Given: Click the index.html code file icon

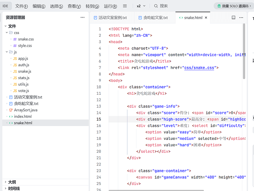Looking at the screenshot, I should pyautogui.click(x=11, y=117).
